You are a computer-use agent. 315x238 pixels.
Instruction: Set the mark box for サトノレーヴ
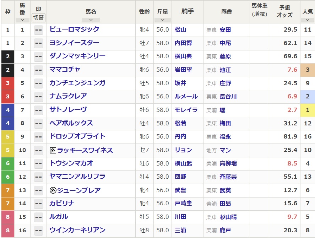38,110
